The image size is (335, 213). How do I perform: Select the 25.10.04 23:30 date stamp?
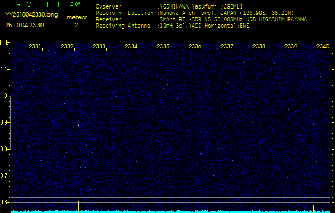click(24, 25)
